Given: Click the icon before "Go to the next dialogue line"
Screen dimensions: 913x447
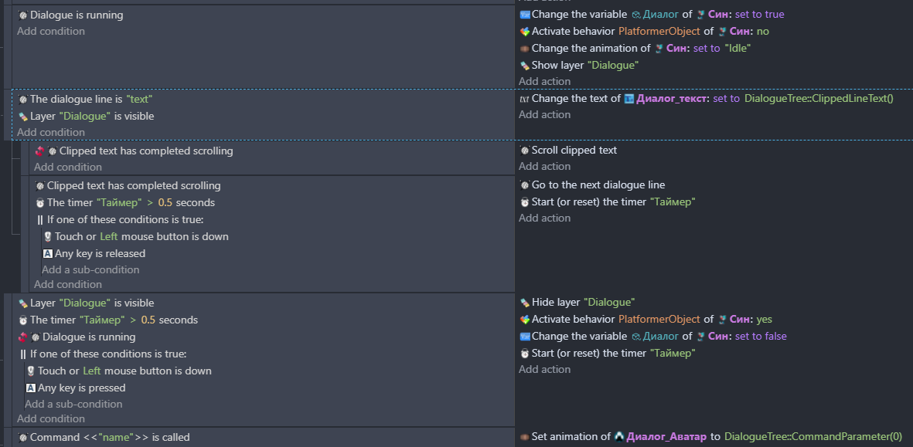Looking at the screenshot, I should pyautogui.click(x=525, y=185).
